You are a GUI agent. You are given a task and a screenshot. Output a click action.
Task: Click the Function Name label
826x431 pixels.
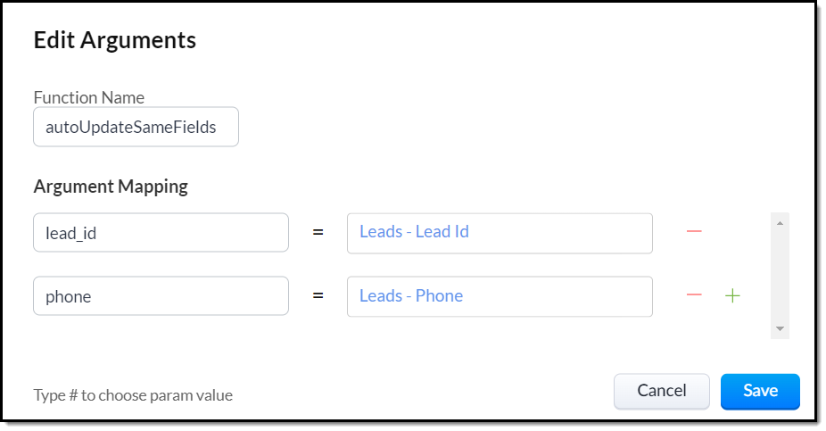click(x=89, y=97)
